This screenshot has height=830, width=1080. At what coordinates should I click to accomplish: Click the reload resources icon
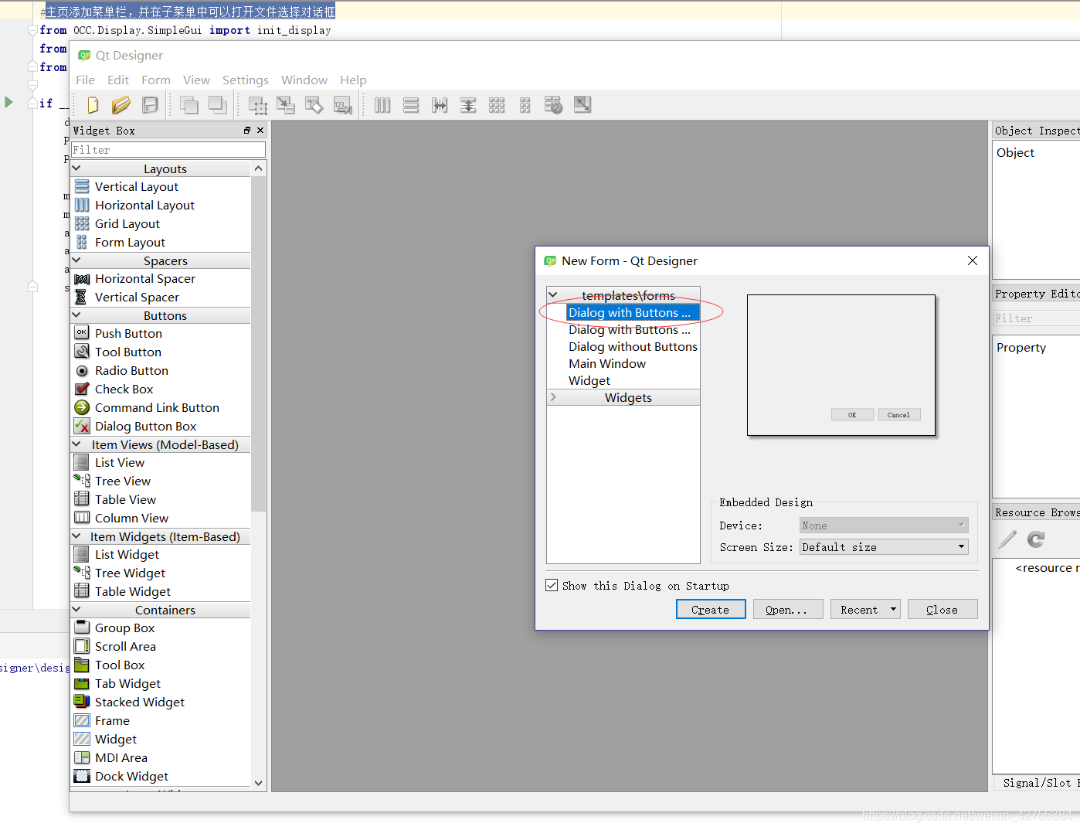[x=1036, y=539]
